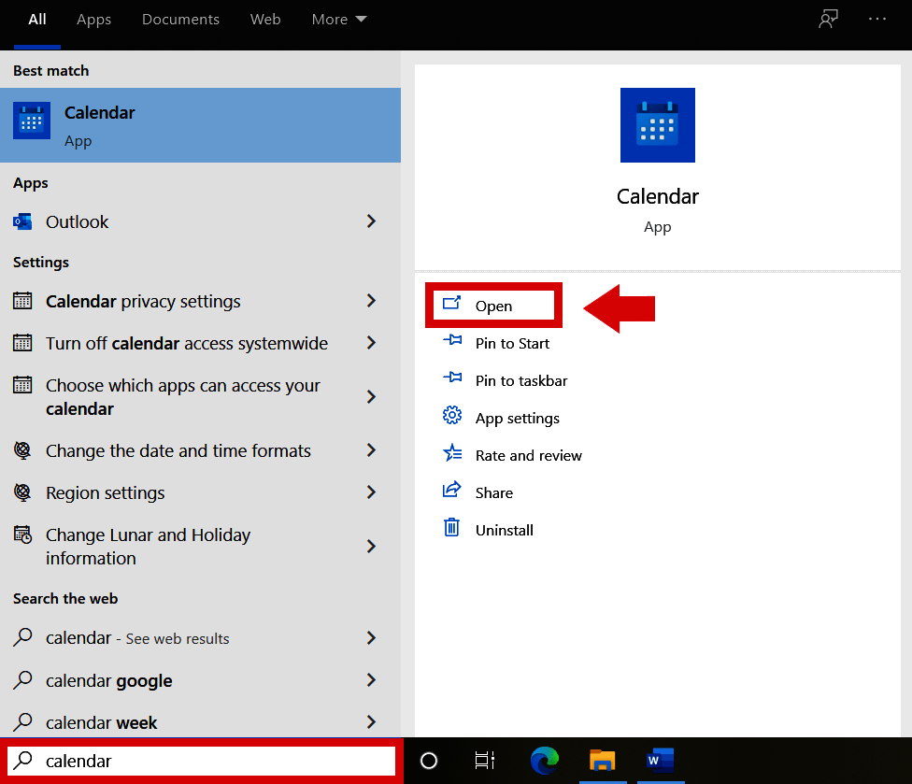The width and height of the screenshot is (912, 784).
Task: Open Microsoft Edge from the taskbar
Action: point(545,761)
